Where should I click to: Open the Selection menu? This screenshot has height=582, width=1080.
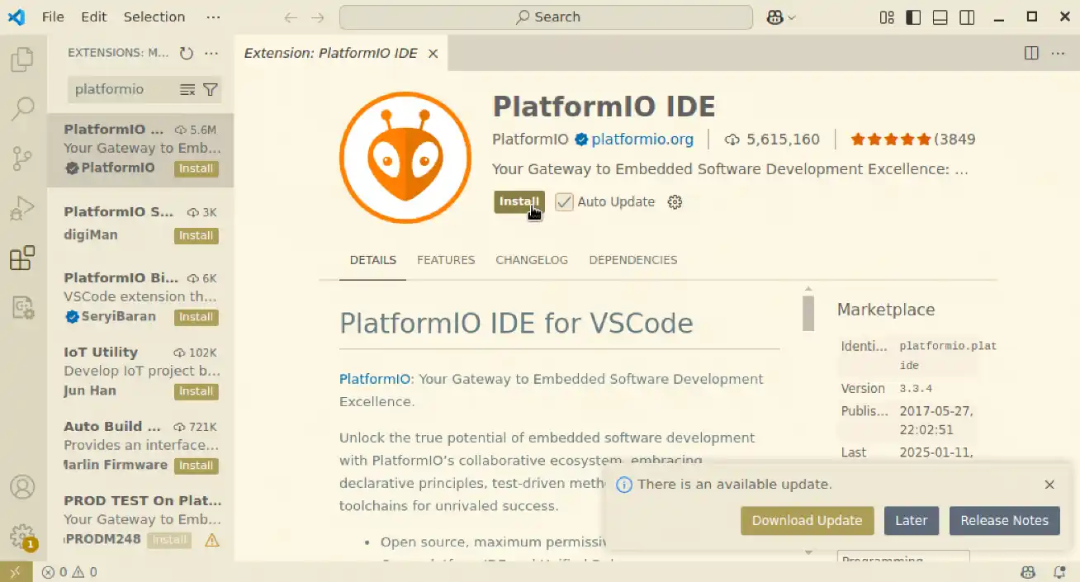point(154,17)
